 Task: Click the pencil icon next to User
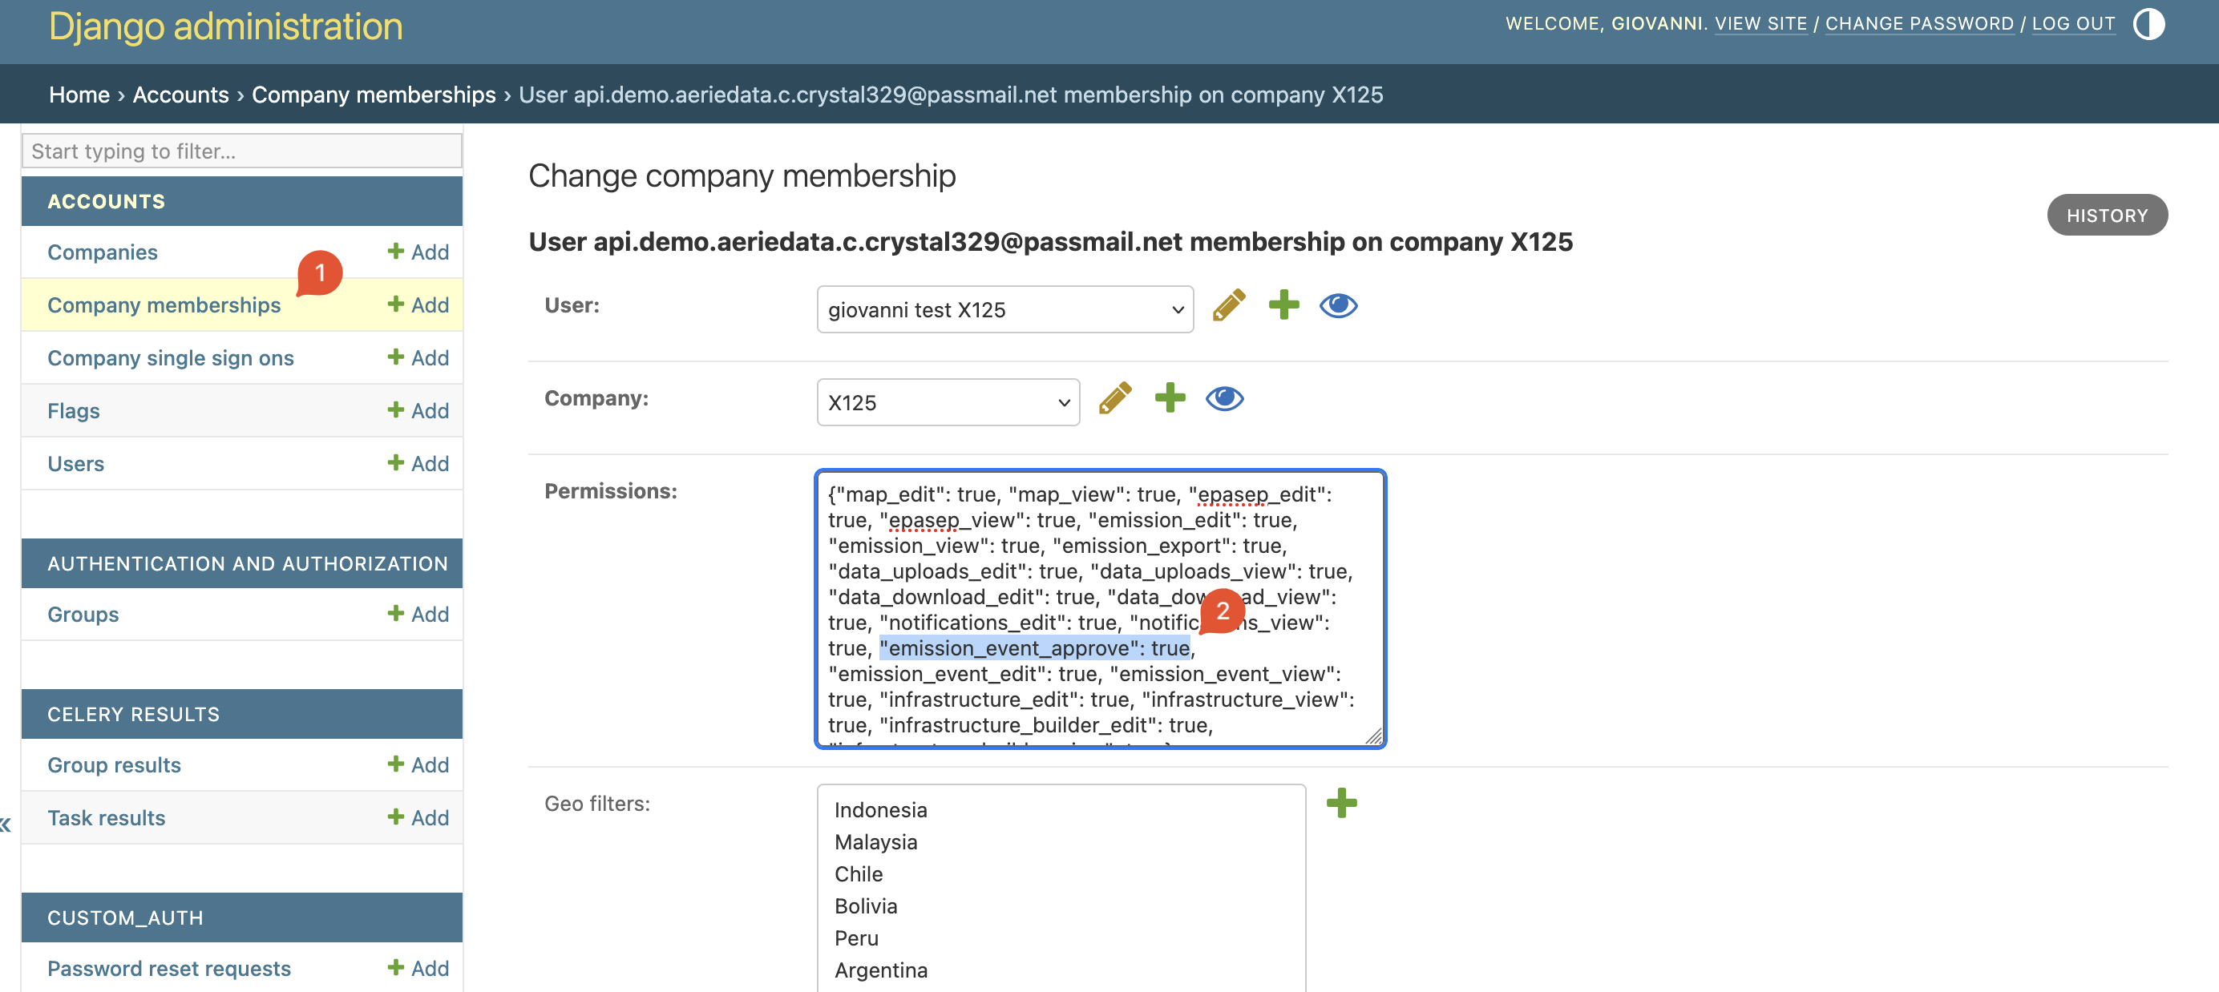click(1228, 306)
